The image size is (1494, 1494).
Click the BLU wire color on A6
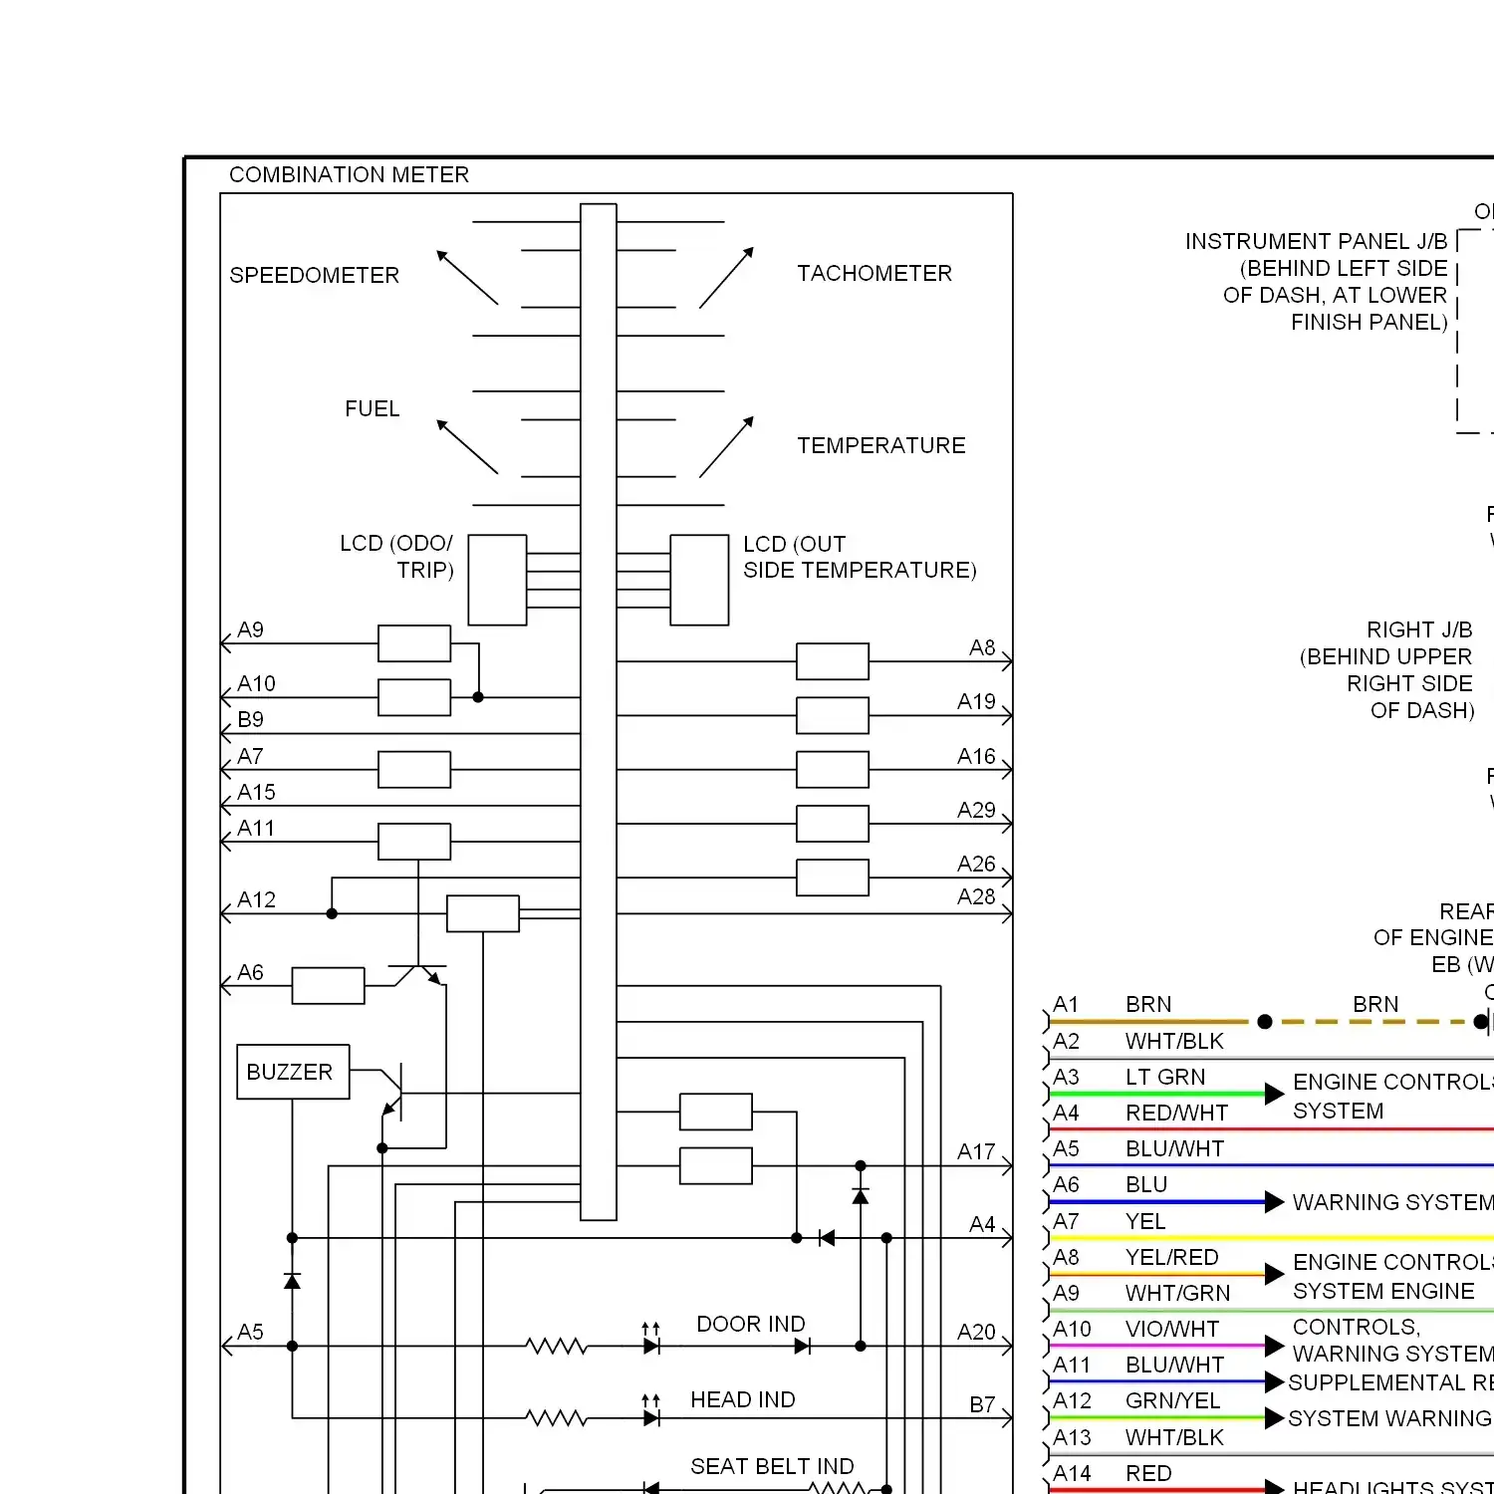pos(1146,1185)
